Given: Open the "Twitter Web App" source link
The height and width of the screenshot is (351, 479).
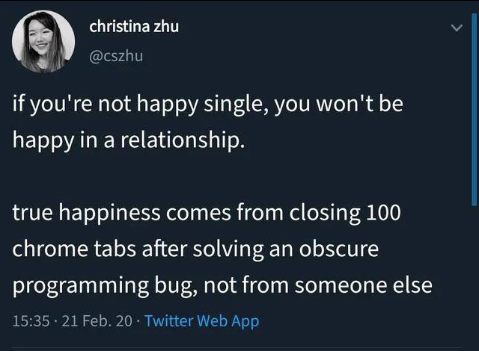Looking at the screenshot, I should point(201,321).
